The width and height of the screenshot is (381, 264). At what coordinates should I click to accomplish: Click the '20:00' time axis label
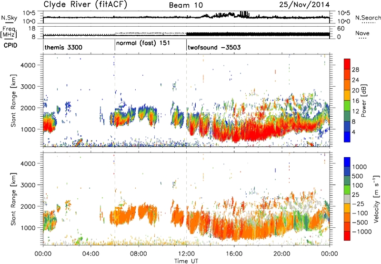(281, 254)
